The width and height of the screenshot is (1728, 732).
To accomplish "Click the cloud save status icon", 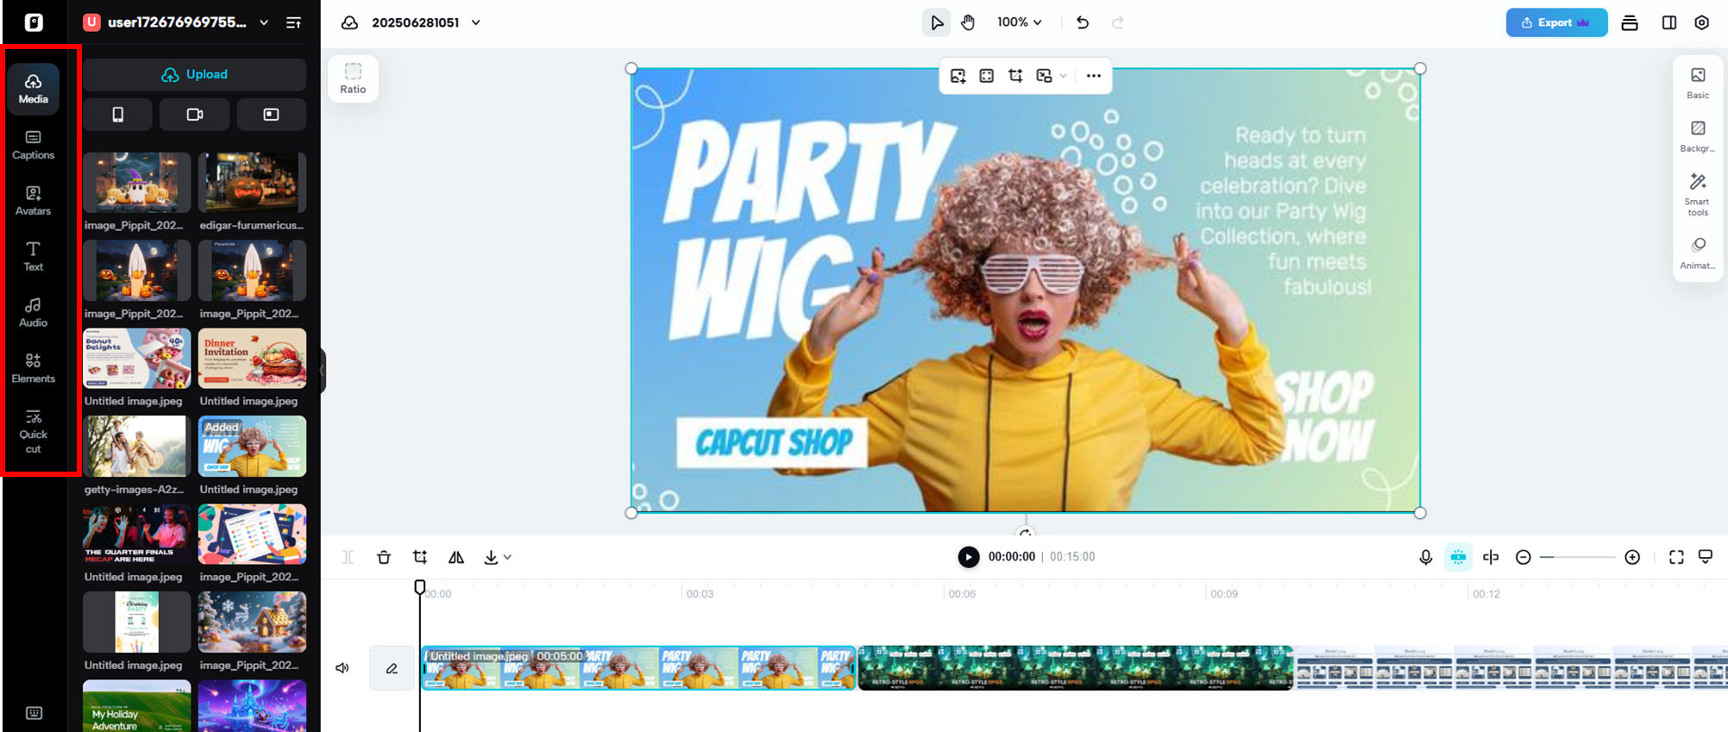I will 349,22.
